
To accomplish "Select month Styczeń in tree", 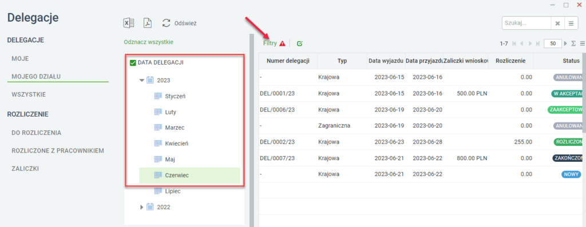I will [170, 96].
